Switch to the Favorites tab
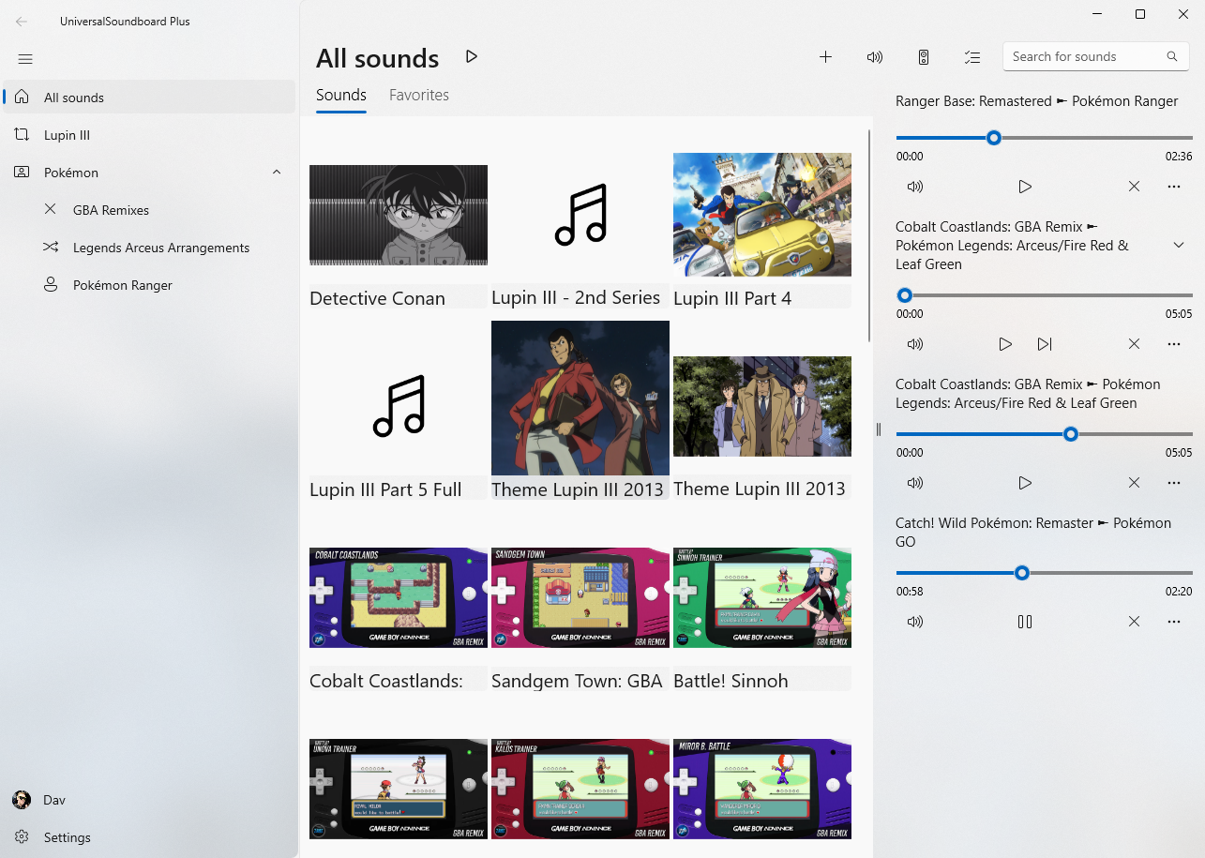Screen dimensions: 1205x858 coord(418,95)
